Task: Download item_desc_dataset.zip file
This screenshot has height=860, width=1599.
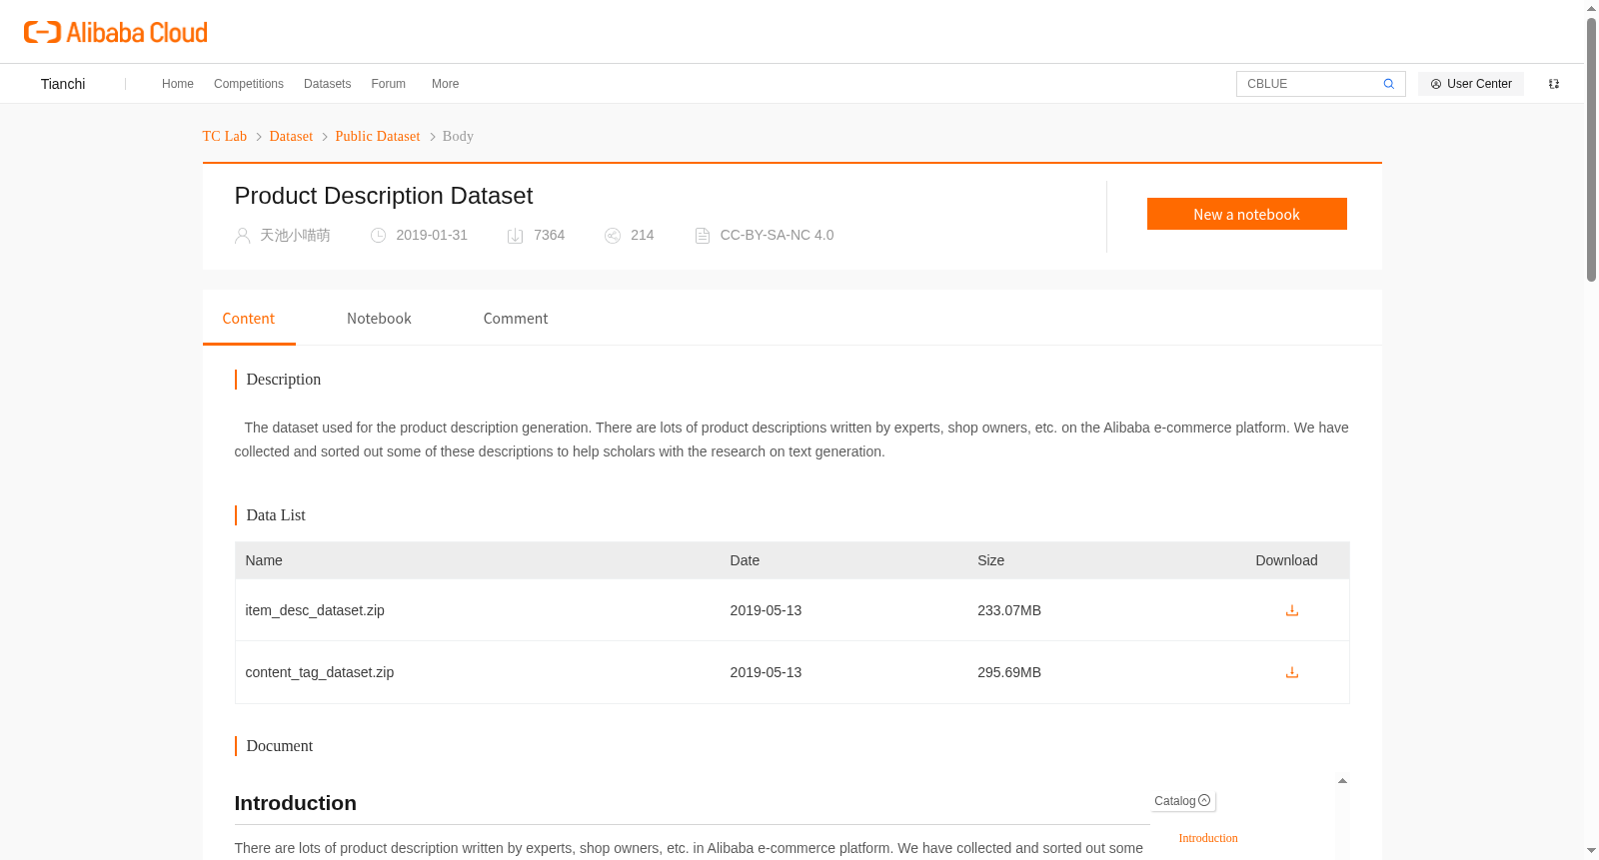Action: pos(1292,610)
